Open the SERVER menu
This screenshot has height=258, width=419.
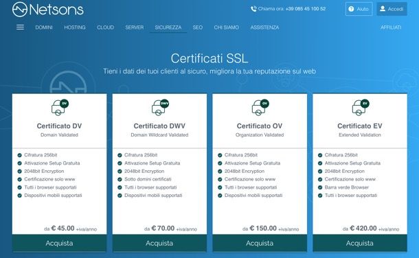click(x=135, y=27)
